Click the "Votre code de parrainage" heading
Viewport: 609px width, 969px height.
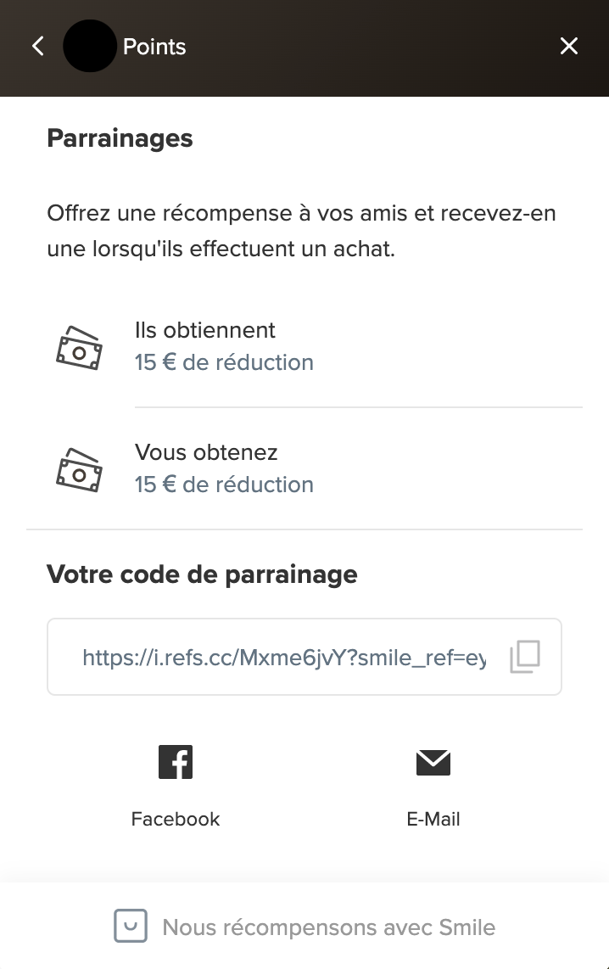(202, 574)
